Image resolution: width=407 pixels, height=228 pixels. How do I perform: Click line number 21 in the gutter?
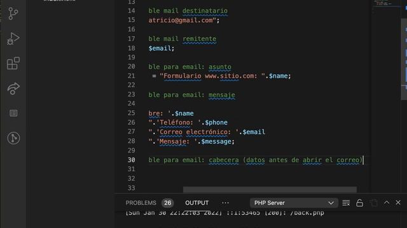(x=132, y=76)
